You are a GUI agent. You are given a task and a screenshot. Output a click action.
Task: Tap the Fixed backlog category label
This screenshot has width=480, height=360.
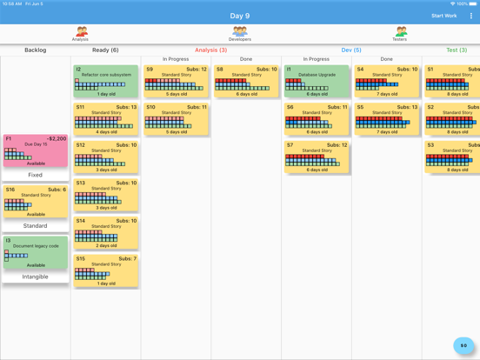35,175
